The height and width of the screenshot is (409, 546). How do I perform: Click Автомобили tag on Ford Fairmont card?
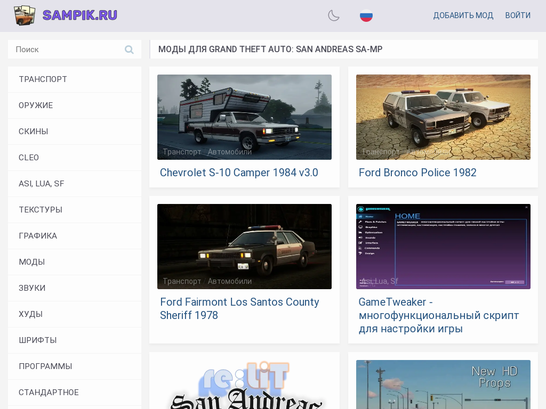(x=230, y=281)
